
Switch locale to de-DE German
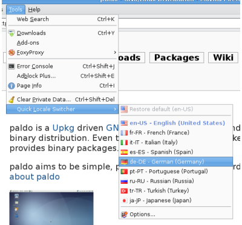click(x=175, y=161)
